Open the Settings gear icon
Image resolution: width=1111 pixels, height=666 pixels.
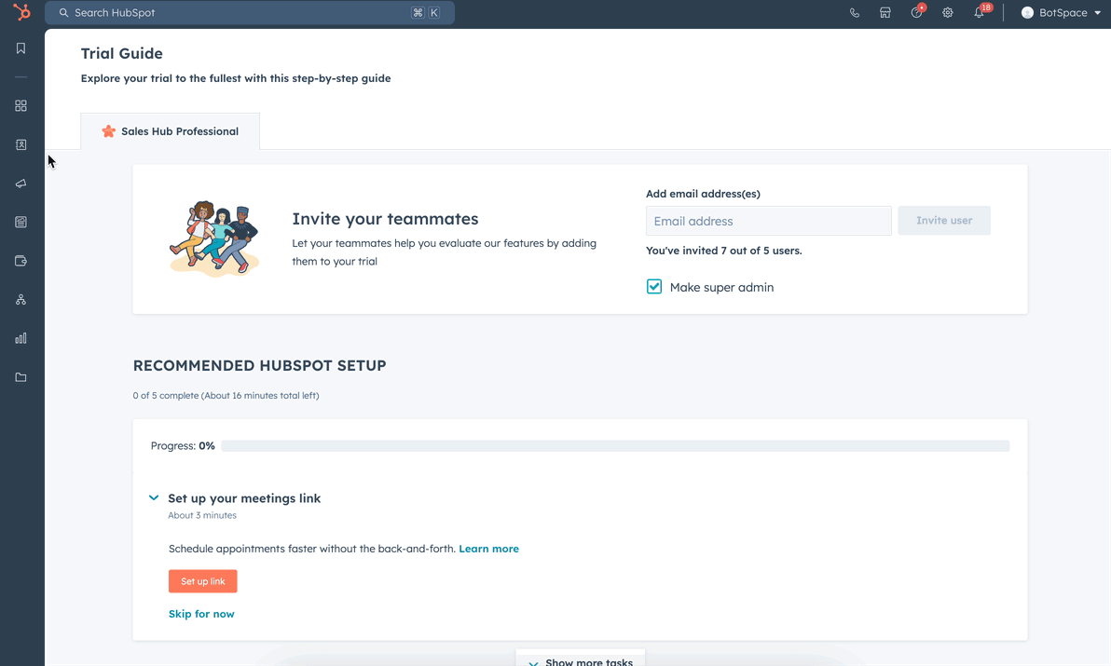(x=947, y=13)
